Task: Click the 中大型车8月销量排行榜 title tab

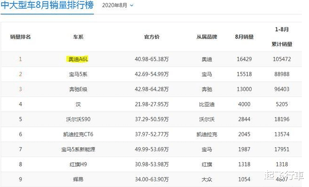Action: 47,5
